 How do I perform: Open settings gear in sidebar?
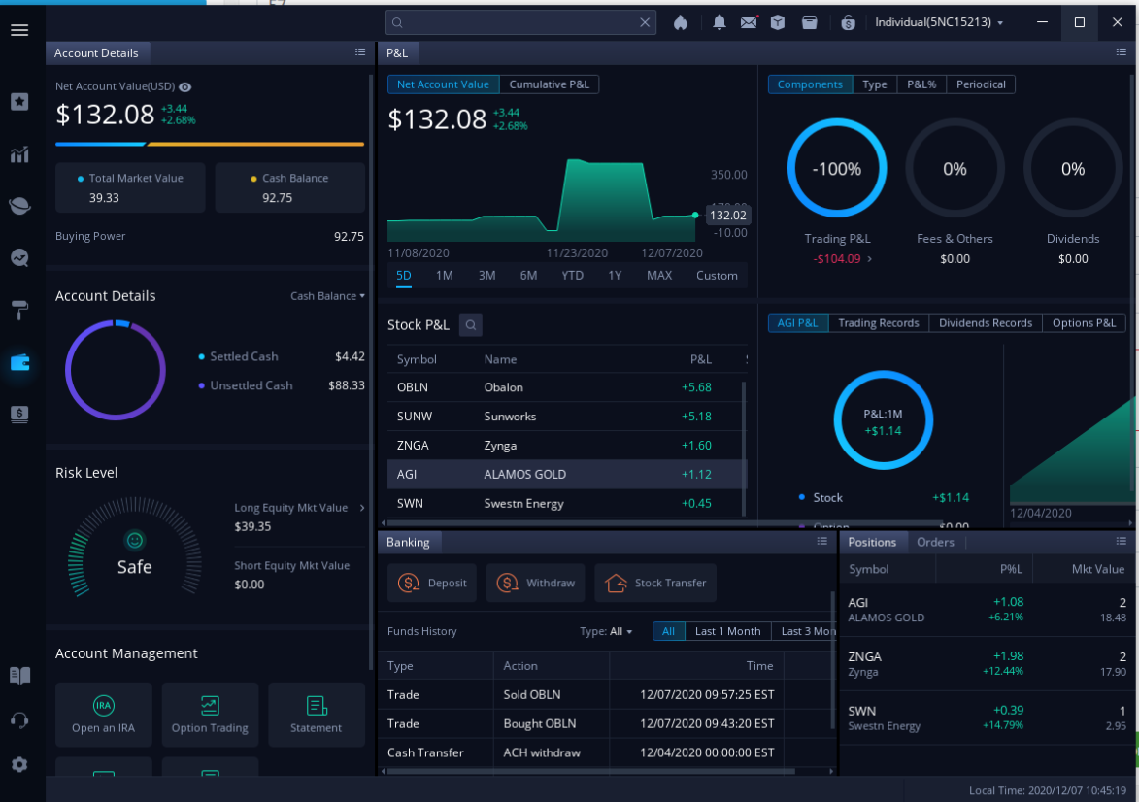[x=19, y=764]
